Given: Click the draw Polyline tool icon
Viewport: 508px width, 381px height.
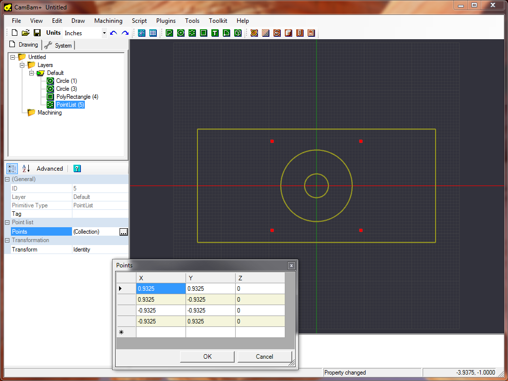Looking at the screenshot, I should pos(169,33).
